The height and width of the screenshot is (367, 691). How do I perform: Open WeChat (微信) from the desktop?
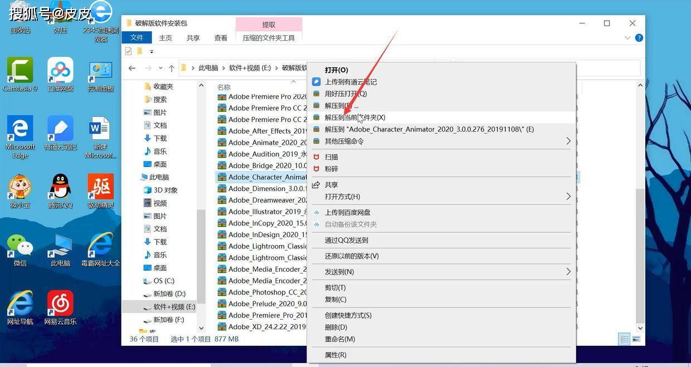(20, 245)
